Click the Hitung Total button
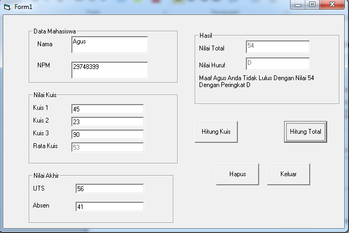Viewport: 349px width, 233px height. (x=305, y=132)
